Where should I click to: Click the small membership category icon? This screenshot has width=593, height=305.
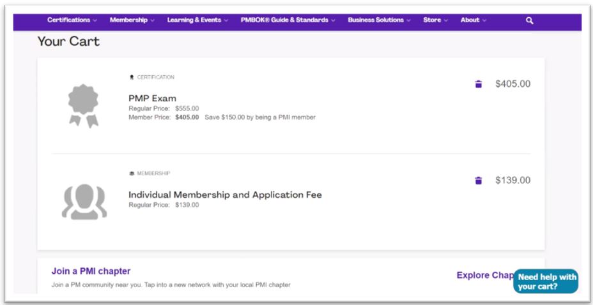(132, 174)
